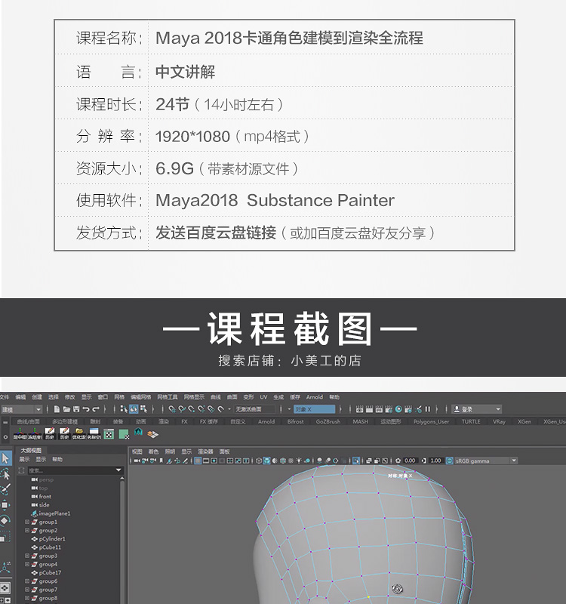The width and height of the screenshot is (566, 604).
Task: Open the 编辑 menu in the menu bar
Action: (x=20, y=397)
